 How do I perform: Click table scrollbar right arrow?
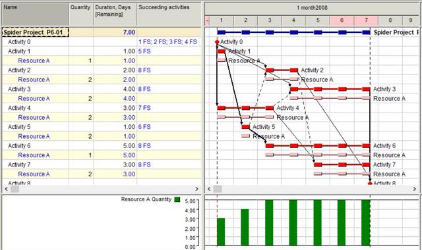click(197, 189)
